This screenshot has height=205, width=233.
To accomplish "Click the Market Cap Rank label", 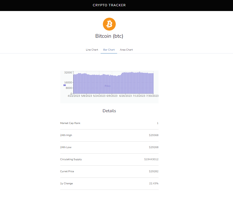I will [70, 123].
